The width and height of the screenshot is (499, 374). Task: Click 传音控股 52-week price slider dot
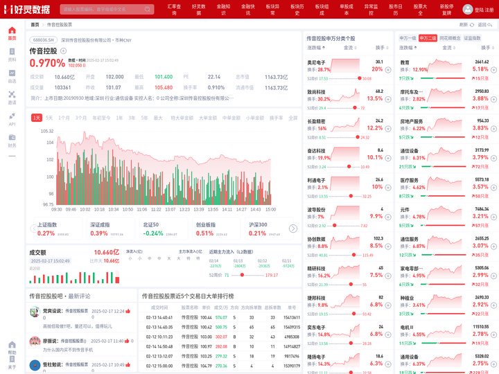click(242, 275)
